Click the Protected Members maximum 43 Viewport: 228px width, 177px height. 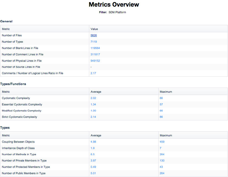tap(161, 167)
